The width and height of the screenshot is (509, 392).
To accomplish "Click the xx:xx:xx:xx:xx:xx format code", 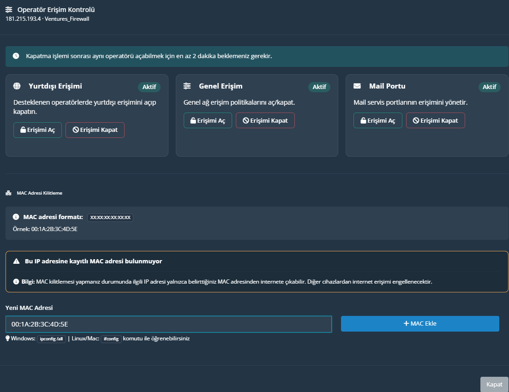I will pyautogui.click(x=110, y=217).
